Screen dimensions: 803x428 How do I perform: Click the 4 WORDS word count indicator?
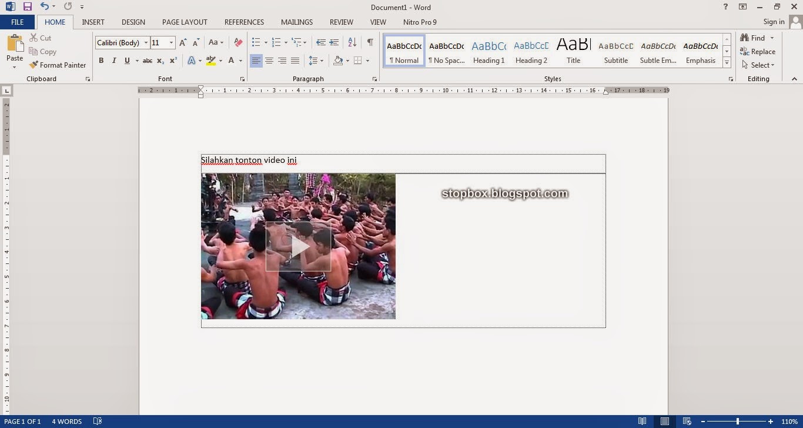[x=66, y=422]
